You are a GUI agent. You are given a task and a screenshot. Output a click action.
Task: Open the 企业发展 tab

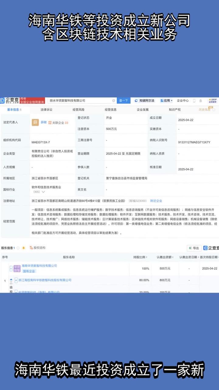tap(143, 110)
